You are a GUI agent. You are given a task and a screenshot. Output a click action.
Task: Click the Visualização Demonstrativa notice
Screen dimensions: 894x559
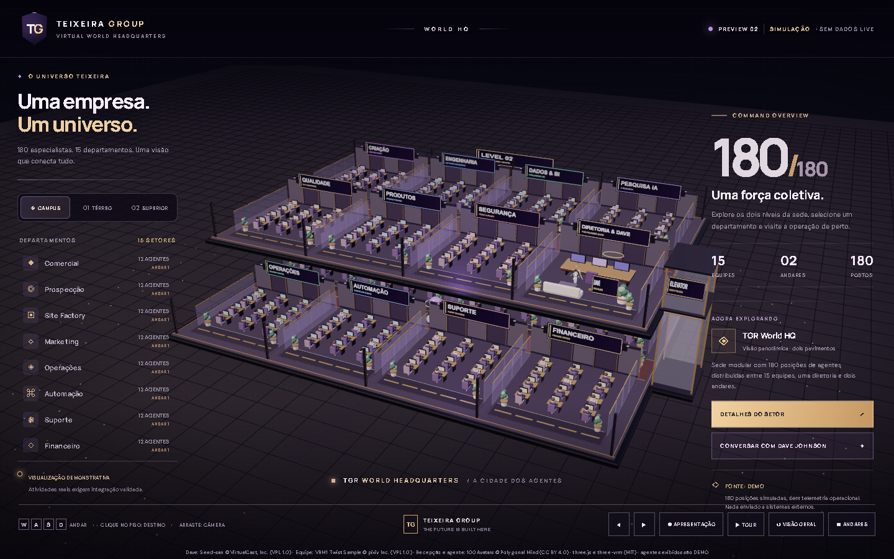(x=69, y=478)
